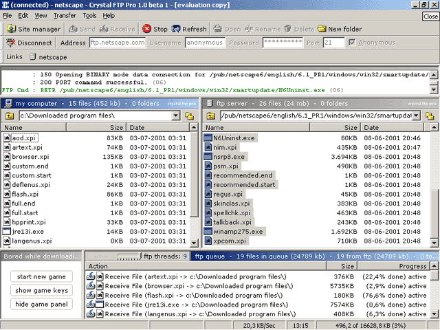Select N6Uninst.exe file icon

[208, 137]
